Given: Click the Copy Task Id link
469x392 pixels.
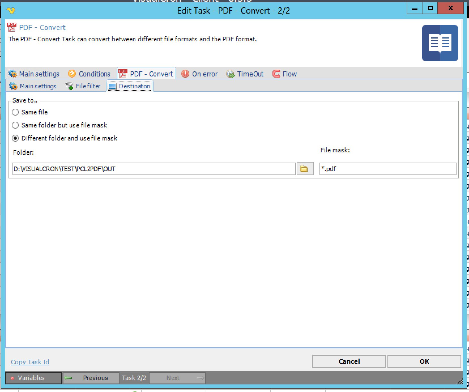Looking at the screenshot, I should (30, 362).
